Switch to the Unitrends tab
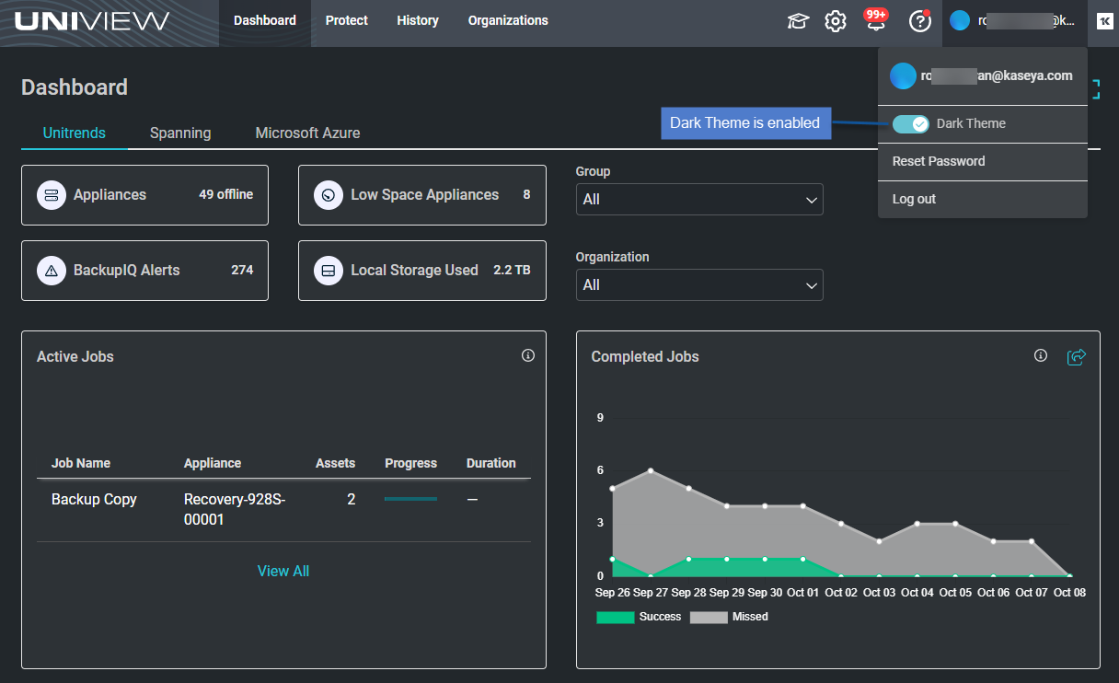 pyautogui.click(x=75, y=133)
